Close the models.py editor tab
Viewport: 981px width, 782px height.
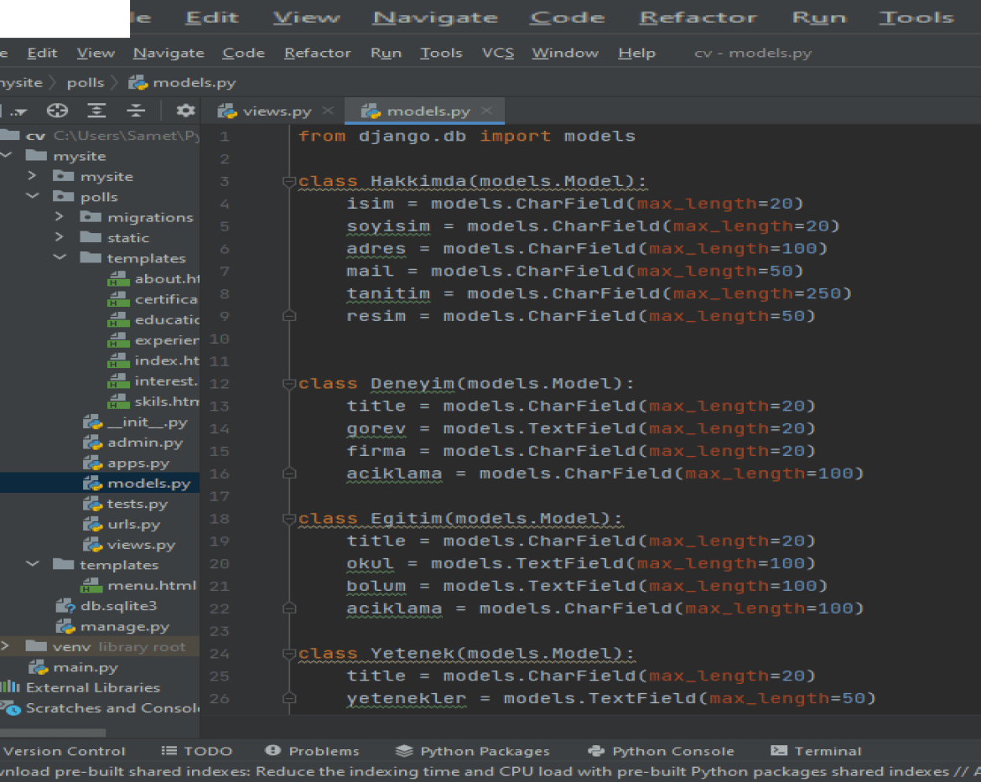coord(487,111)
